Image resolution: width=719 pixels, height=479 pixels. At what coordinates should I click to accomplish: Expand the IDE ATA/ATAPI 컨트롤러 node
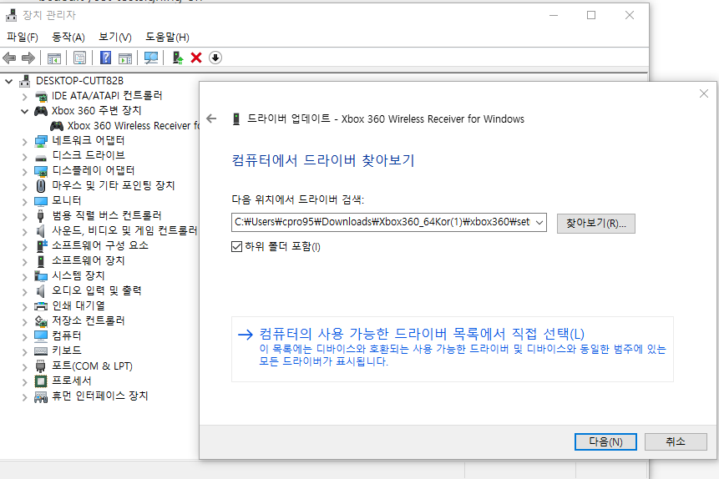coord(25,96)
